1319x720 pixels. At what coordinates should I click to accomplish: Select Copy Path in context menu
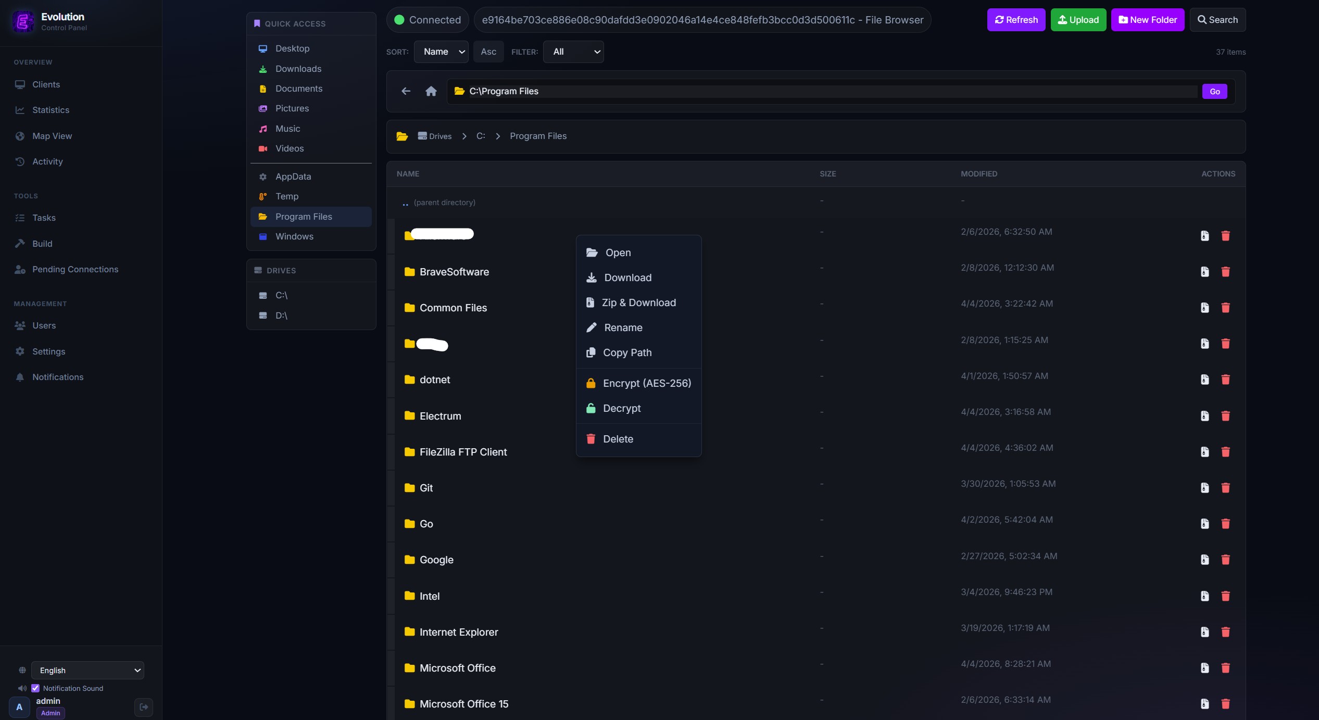pyautogui.click(x=639, y=352)
